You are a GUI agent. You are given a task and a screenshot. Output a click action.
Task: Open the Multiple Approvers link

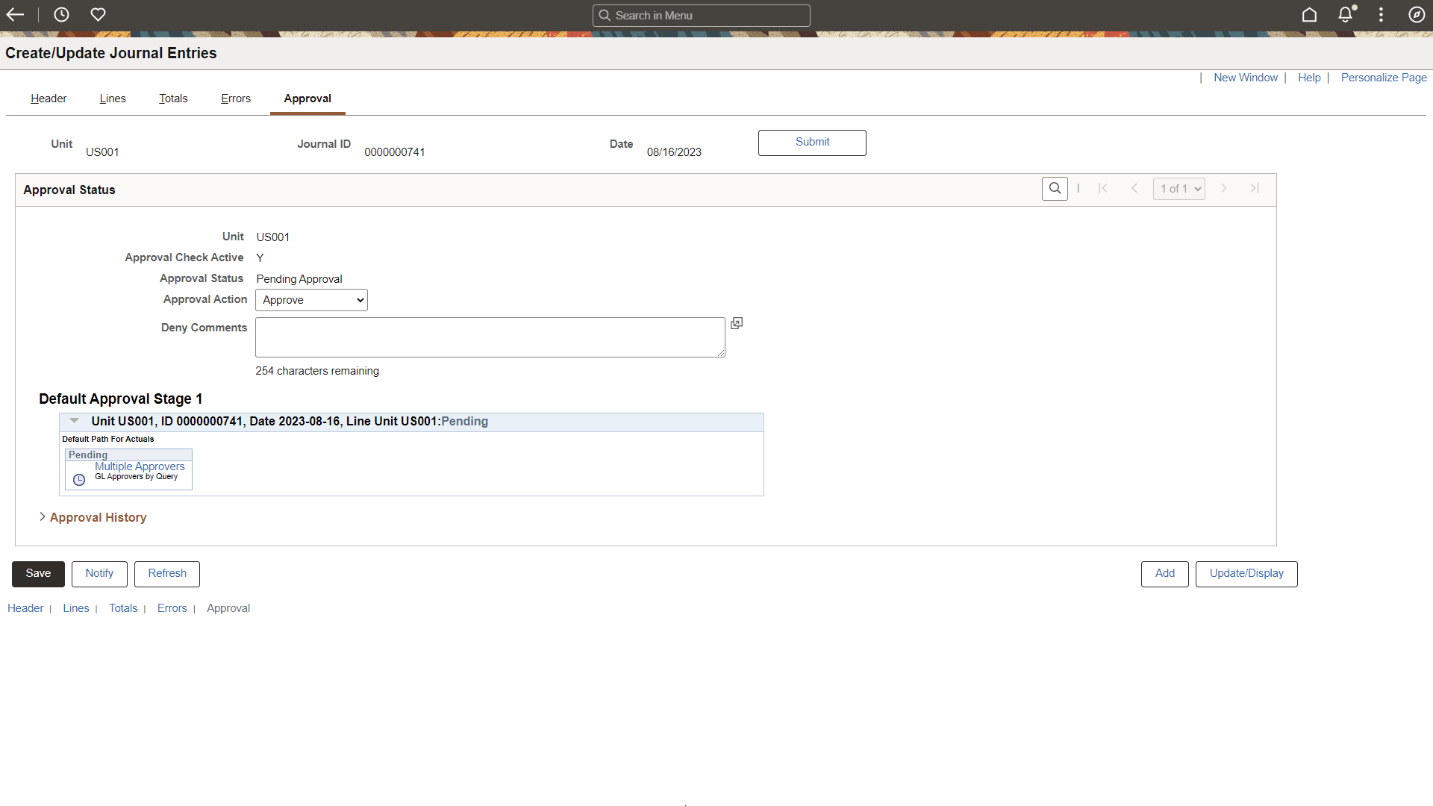(x=140, y=466)
